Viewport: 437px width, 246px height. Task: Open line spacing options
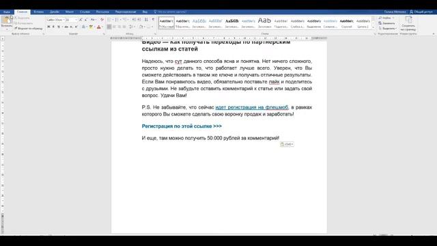pos(132,27)
